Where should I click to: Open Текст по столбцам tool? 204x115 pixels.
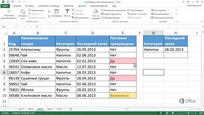(x=96, y=14)
